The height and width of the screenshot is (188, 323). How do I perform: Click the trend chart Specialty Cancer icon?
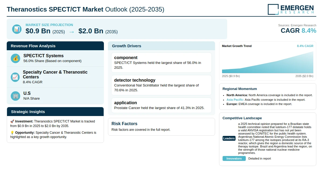pos(15,77)
